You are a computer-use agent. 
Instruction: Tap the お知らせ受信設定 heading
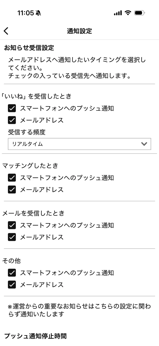click(x=29, y=48)
